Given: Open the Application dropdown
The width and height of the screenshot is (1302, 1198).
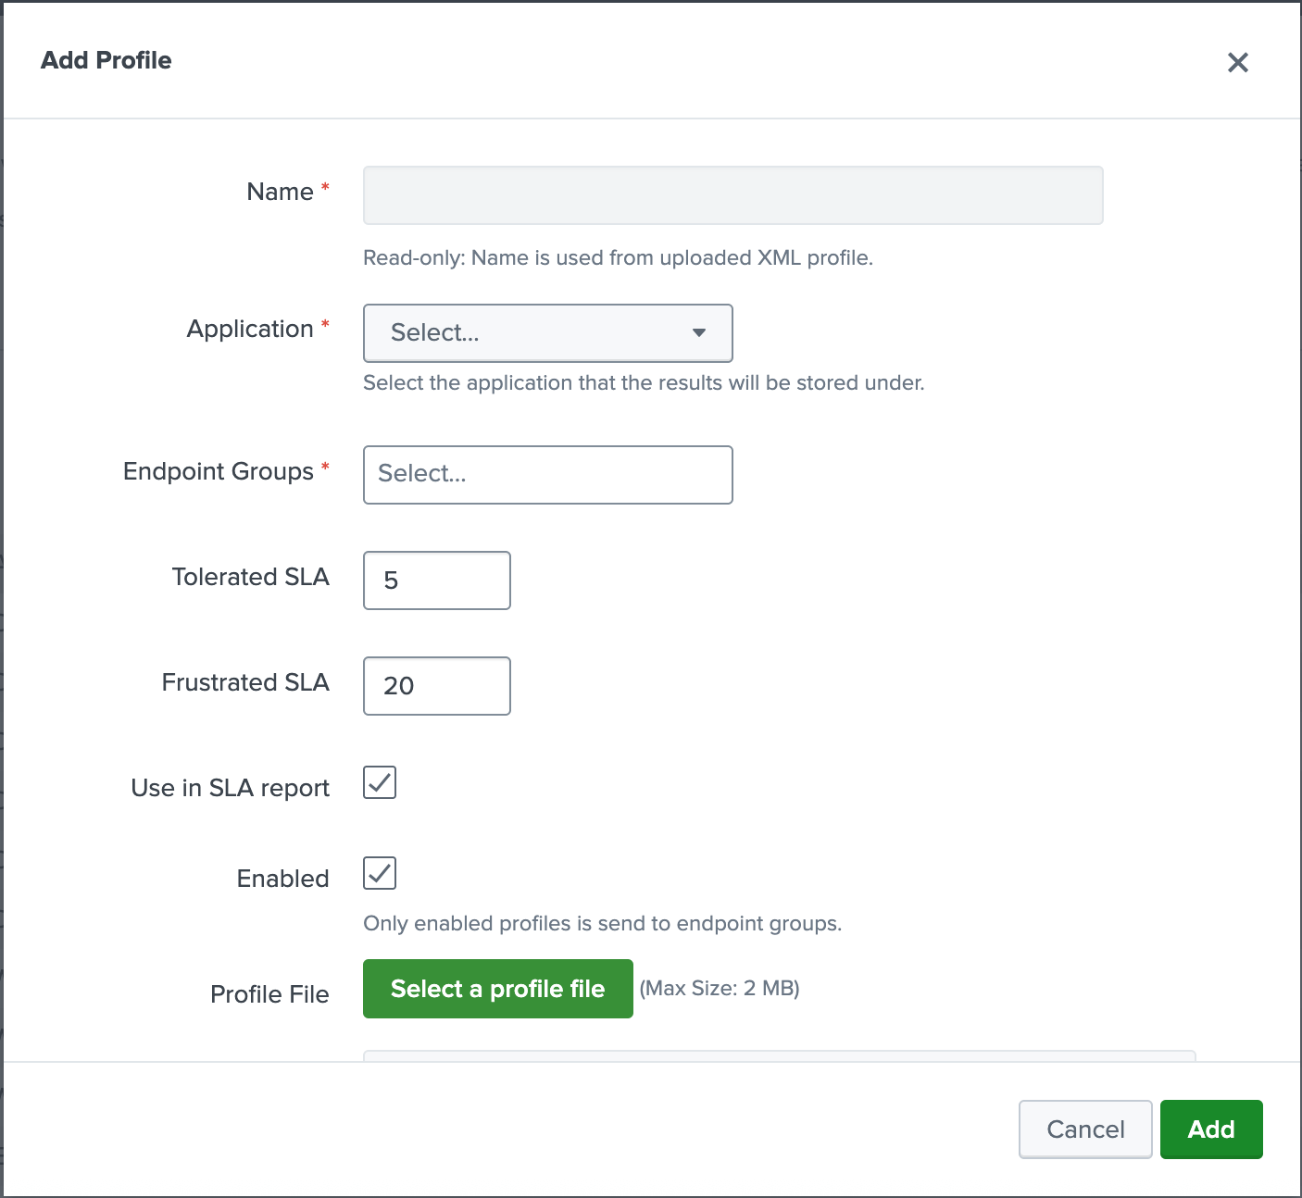Looking at the screenshot, I should point(547,332).
